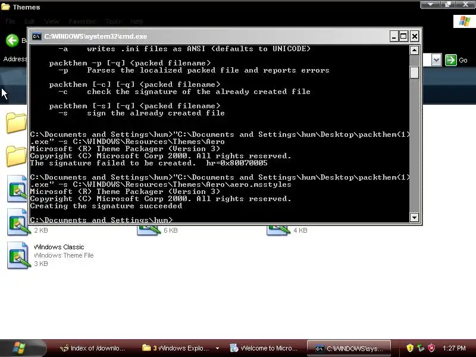
Task: Open the Edit menu in Themes window
Action: (x=29, y=21)
